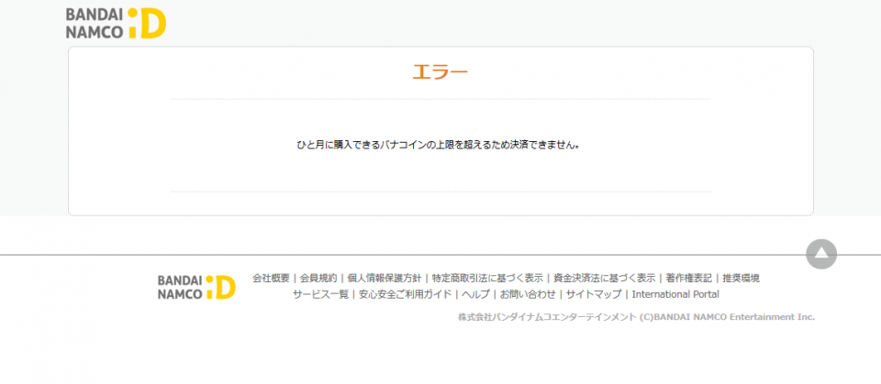Select the お問い合わせ contact link
Viewport: 881px width, 384px height.
[528, 294]
